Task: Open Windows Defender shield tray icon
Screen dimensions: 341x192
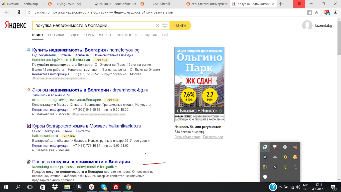Action: click(265, 177)
